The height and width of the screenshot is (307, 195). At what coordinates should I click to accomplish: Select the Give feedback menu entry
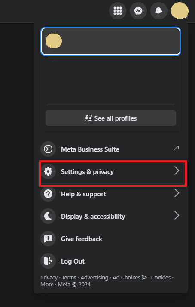point(110,239)
